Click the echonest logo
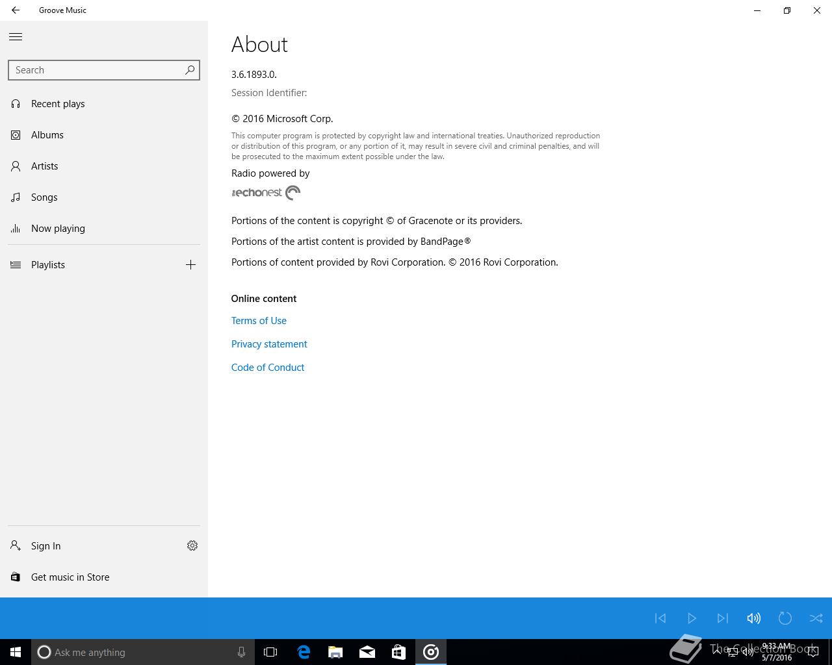 point(266,193)
